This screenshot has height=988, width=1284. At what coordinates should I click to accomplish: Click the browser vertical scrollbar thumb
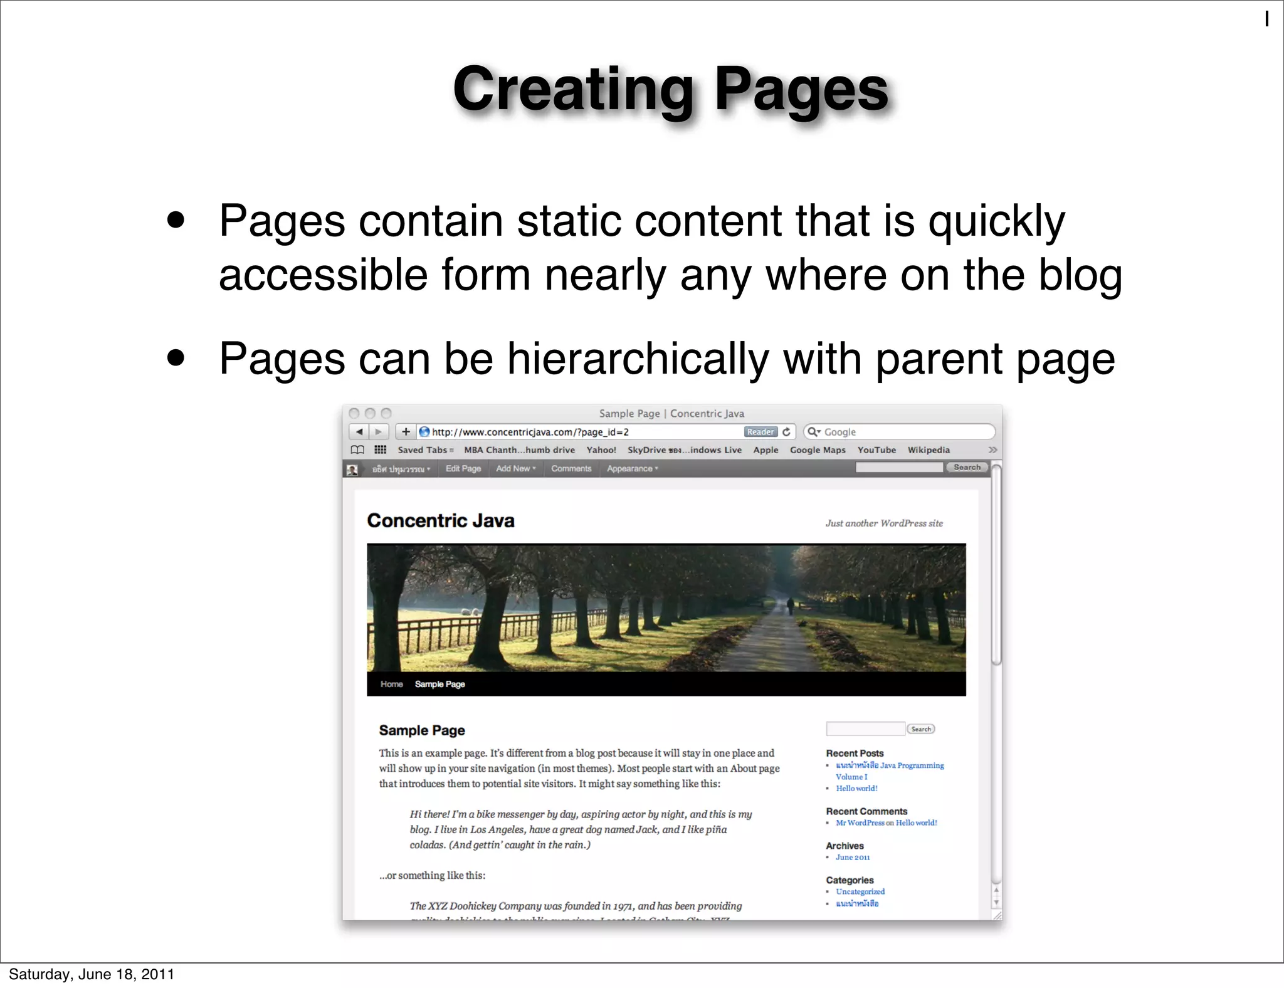point(996,564)
